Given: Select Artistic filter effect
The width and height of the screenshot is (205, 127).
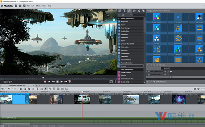Looking at the screenshot, I should pos(130,31).
